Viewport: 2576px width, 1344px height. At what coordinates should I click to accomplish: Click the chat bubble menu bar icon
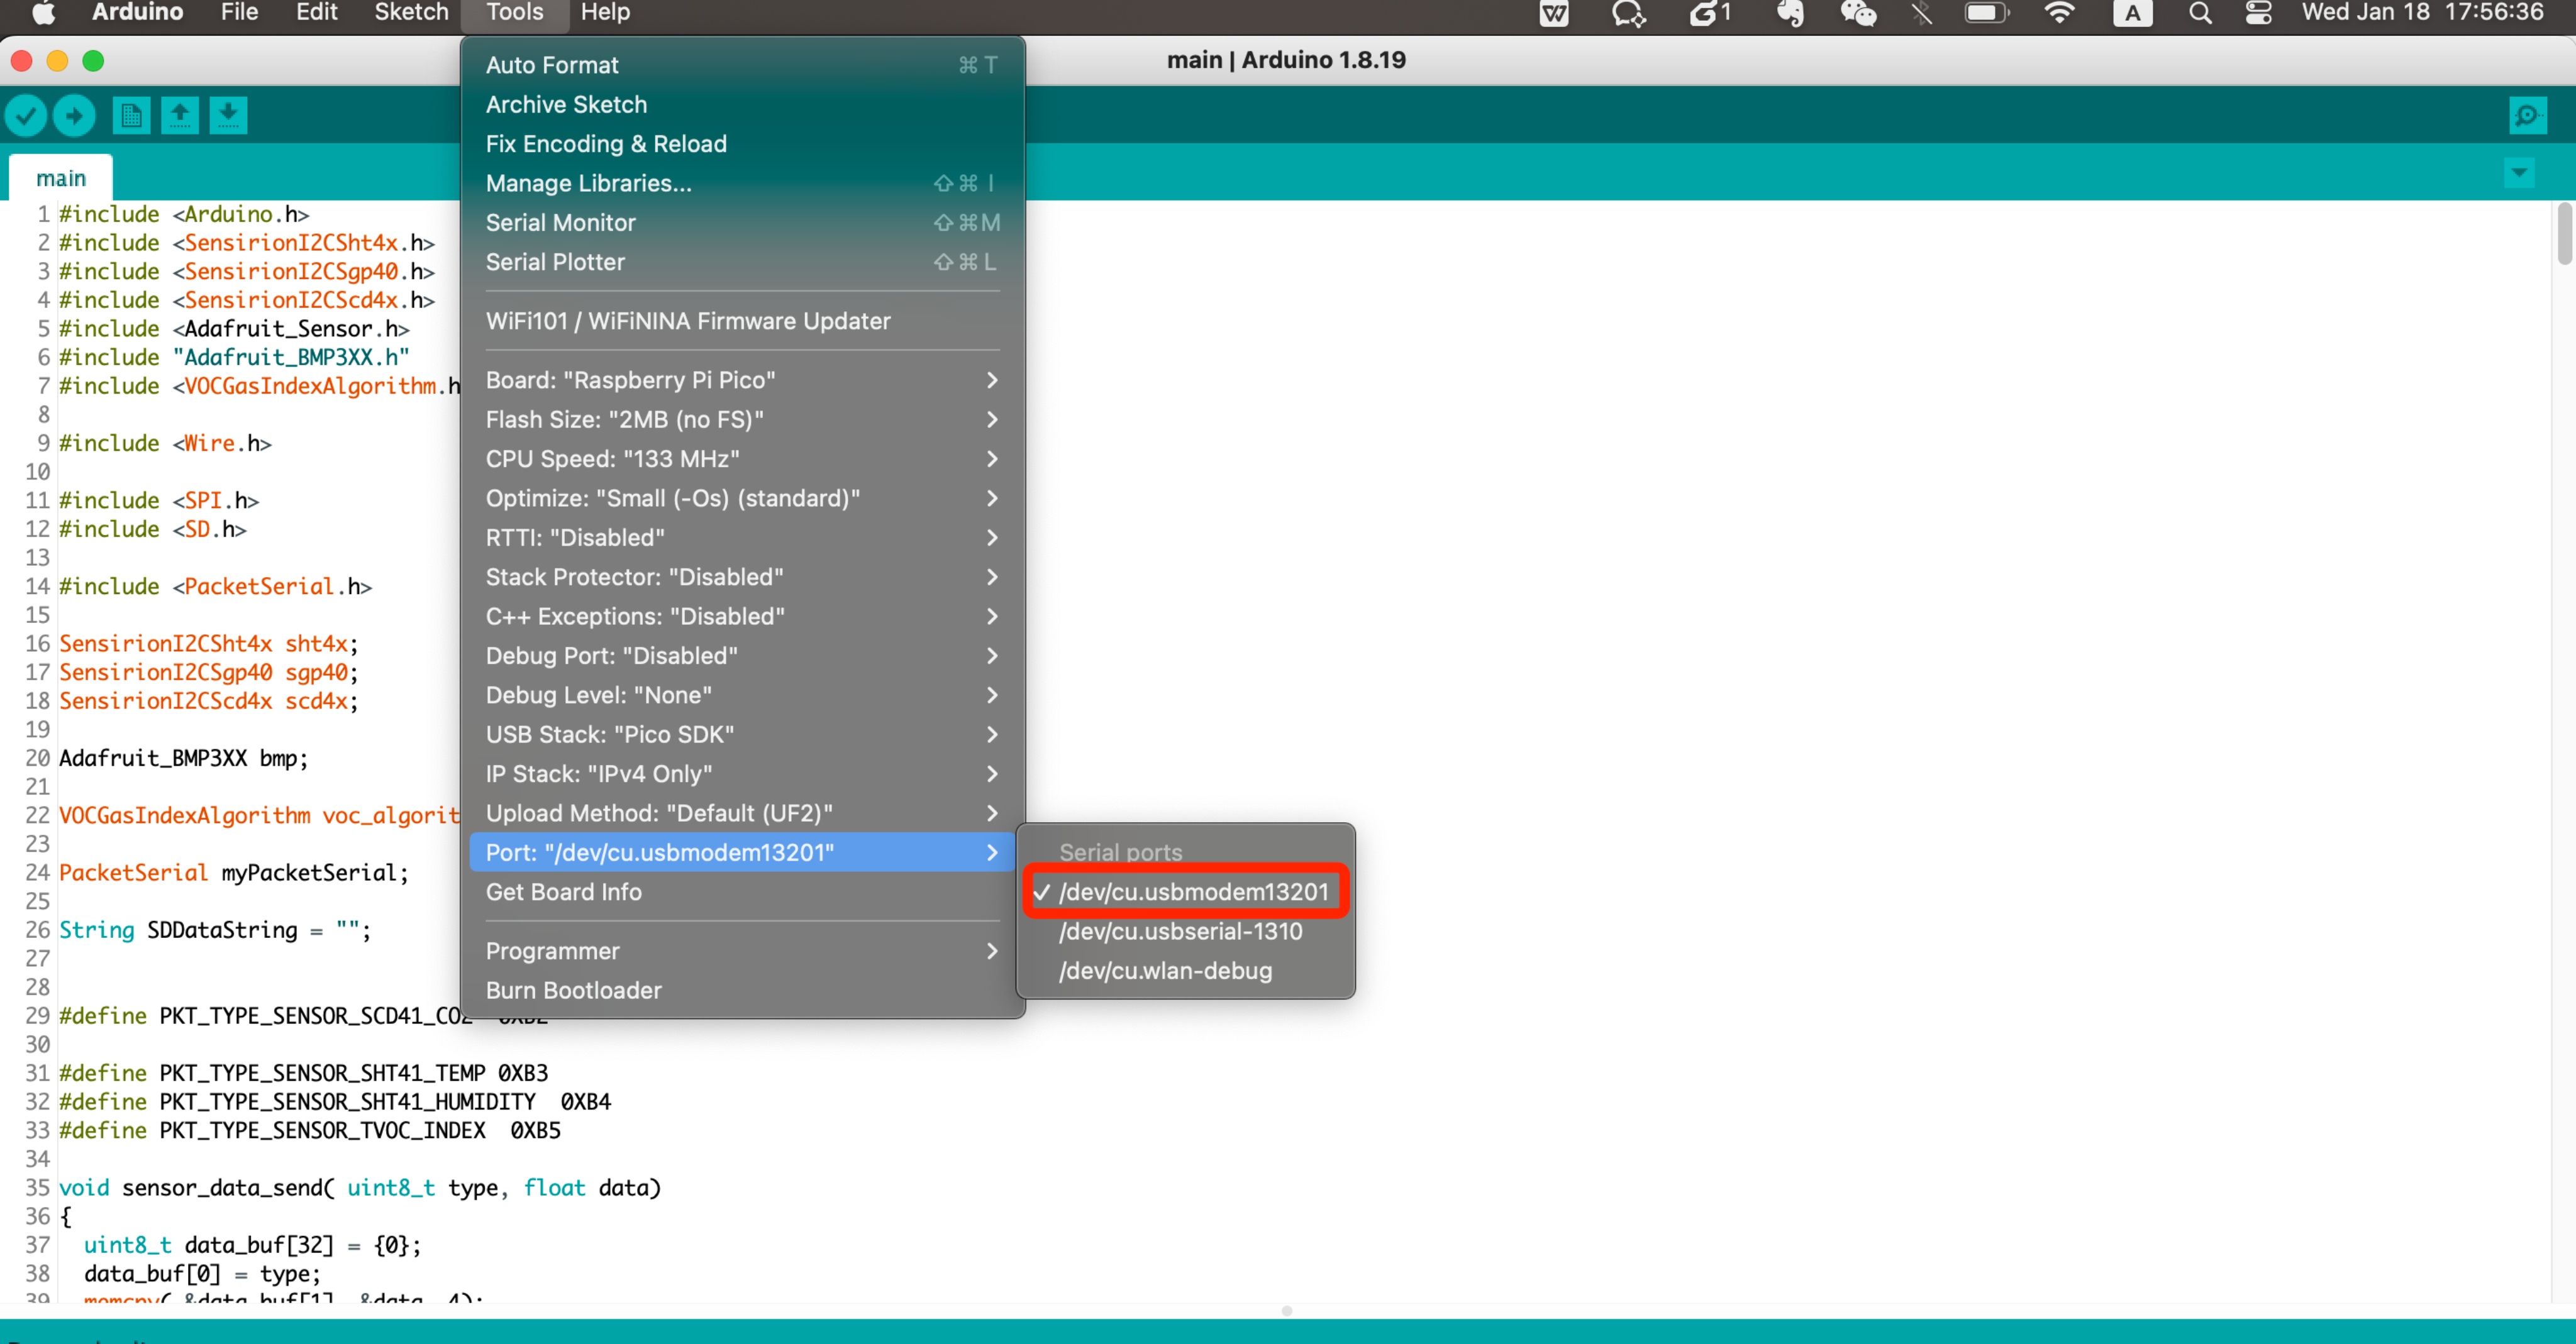point(1628,13)
